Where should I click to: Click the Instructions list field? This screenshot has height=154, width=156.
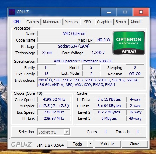(x=91, y=82)
